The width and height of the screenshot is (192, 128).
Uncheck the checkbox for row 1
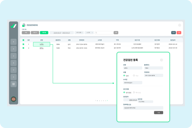point(23,44)
